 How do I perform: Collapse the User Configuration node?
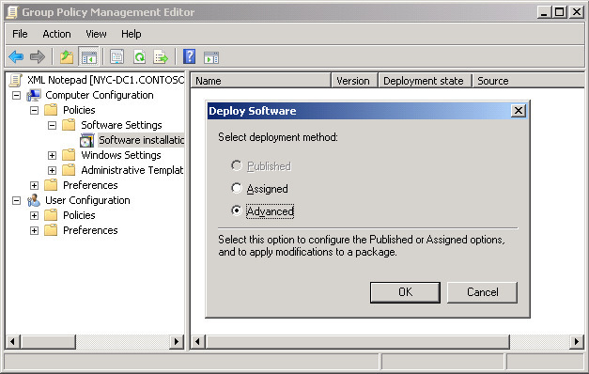(16, 200)
